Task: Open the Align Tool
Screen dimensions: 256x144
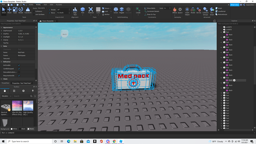Action: tap(75, 11)
